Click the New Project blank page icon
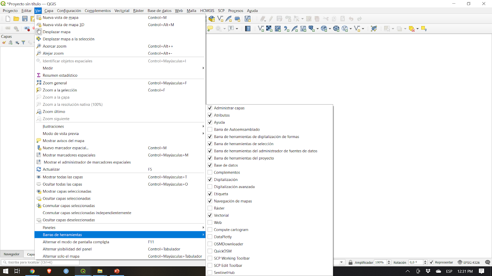The width and height of the screenshot is (492, 276). click(8, 19)
